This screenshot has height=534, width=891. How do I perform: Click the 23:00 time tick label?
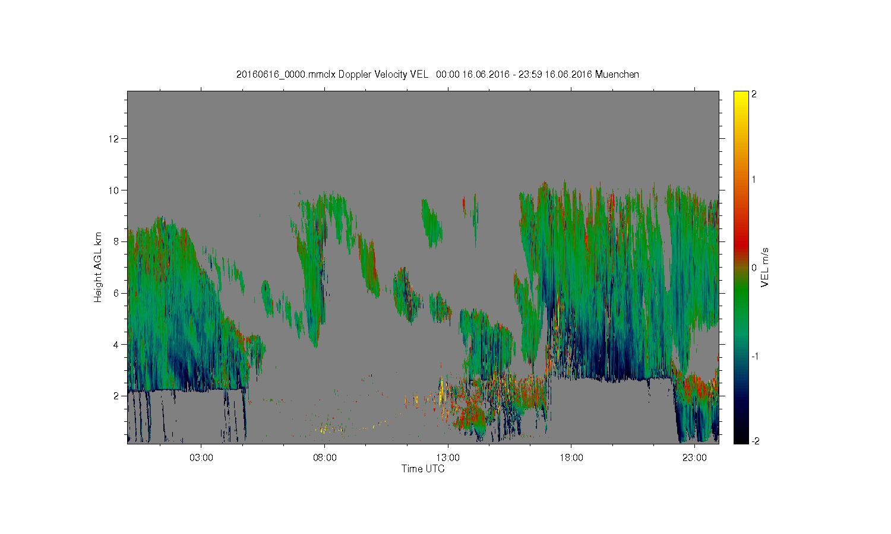pyautogui.click(x=694, y=458)
